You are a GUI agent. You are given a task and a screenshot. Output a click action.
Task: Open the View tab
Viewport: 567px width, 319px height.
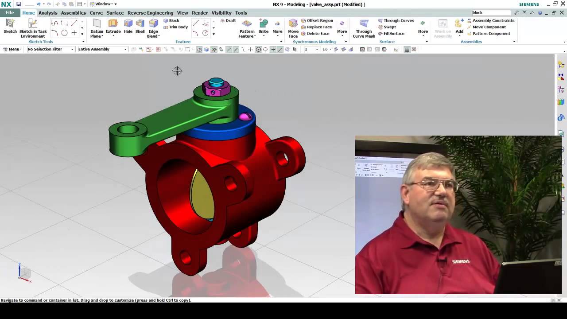[x=183, y=13]
